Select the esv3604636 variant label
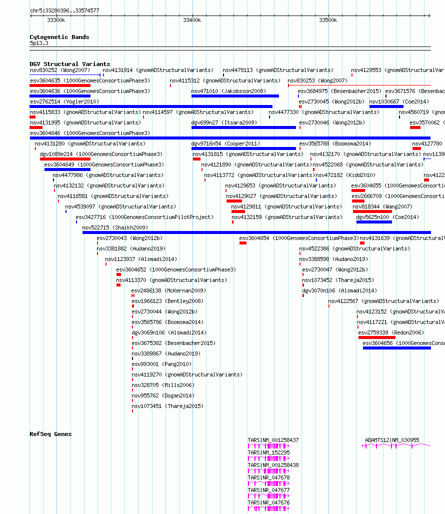 (90, 91)
